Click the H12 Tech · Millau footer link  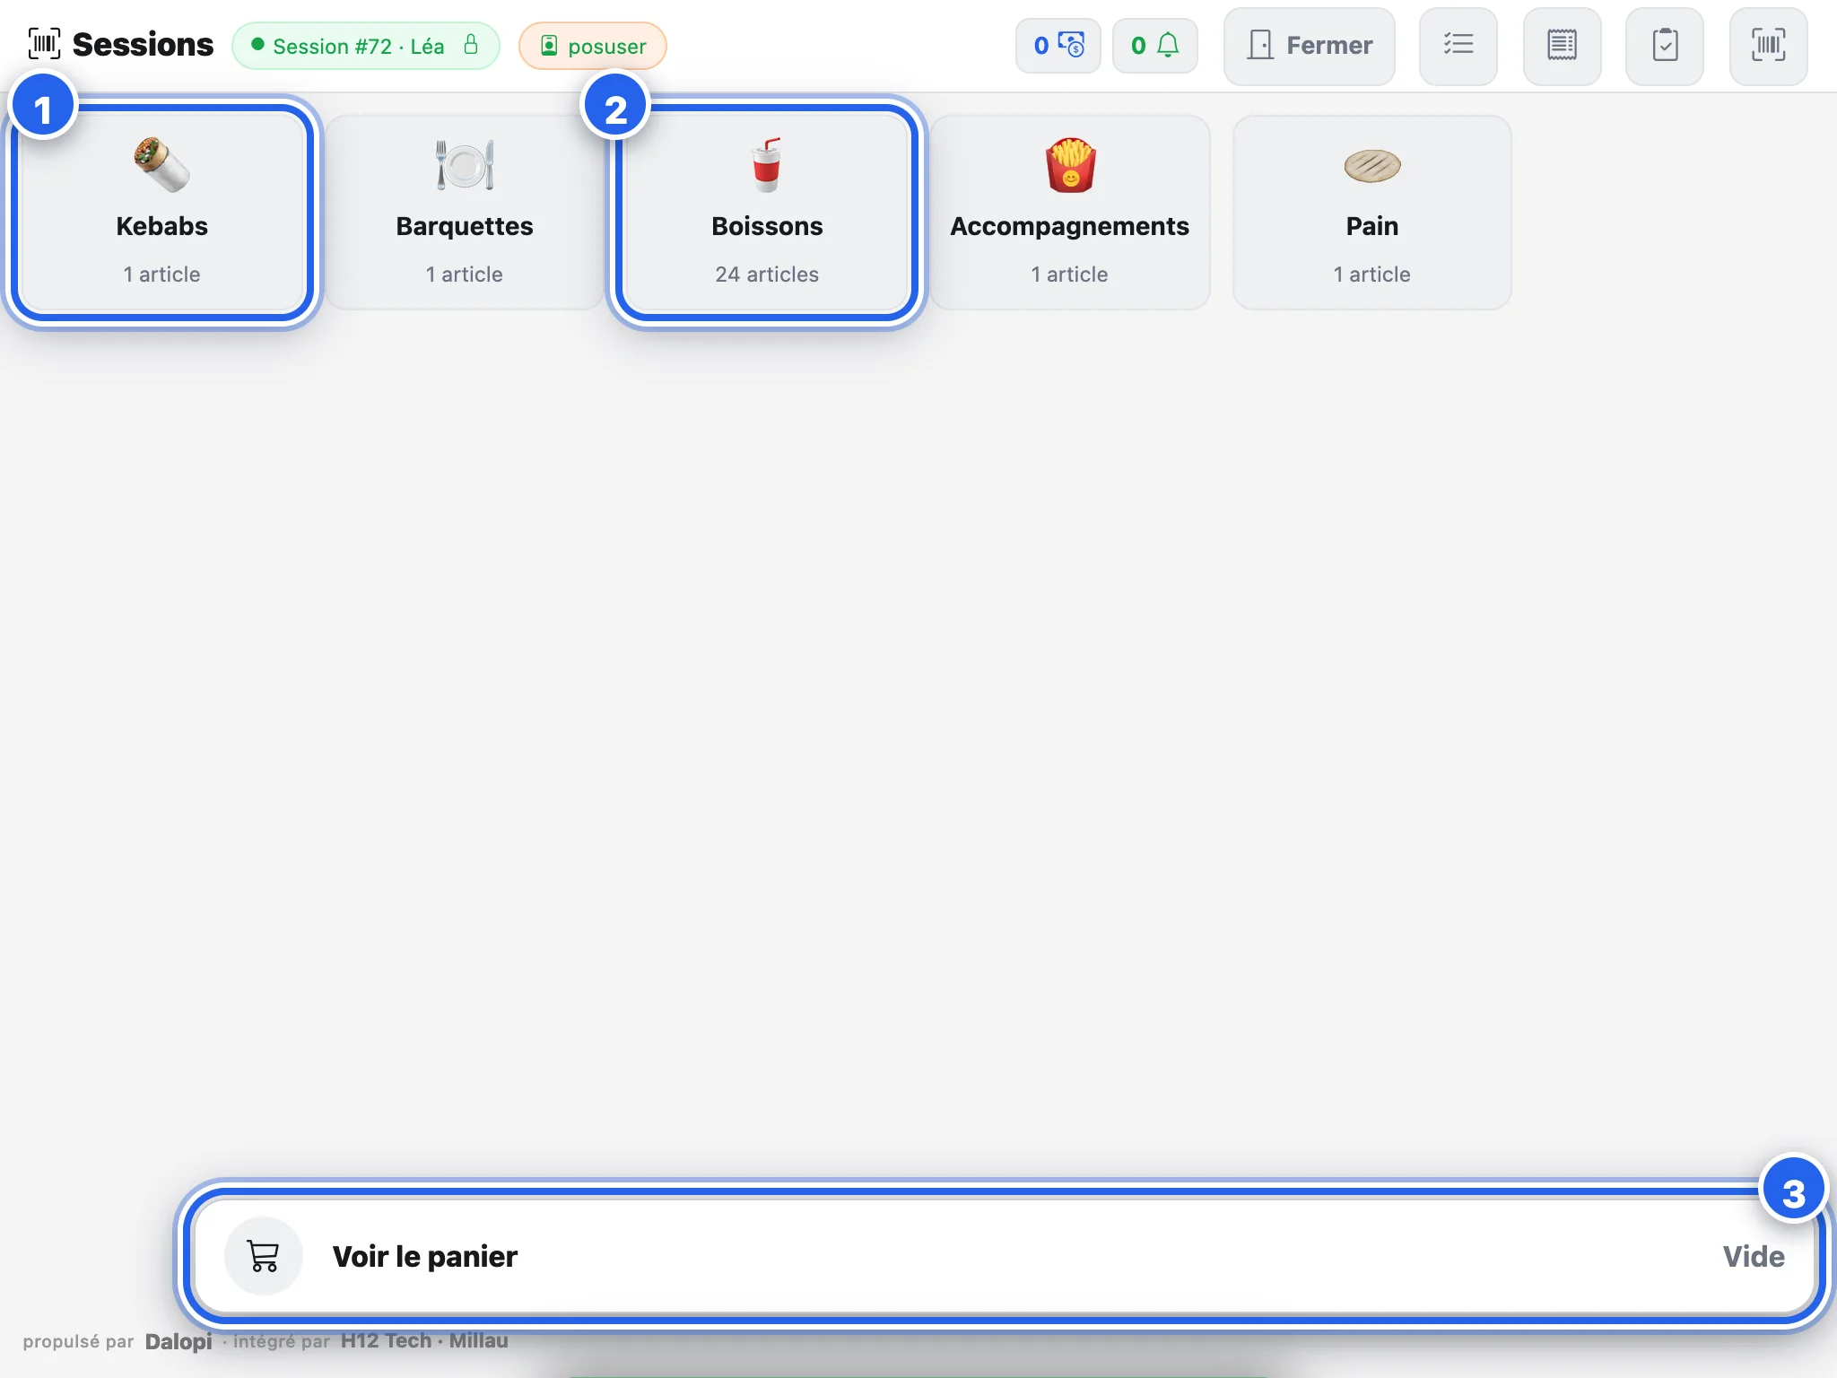pyautogui.click(x=424, y=1341)
